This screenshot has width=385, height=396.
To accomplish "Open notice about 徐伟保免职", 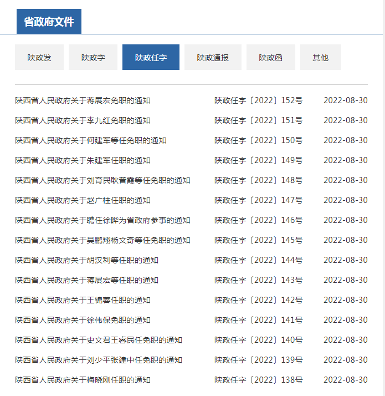I will 83,321.
